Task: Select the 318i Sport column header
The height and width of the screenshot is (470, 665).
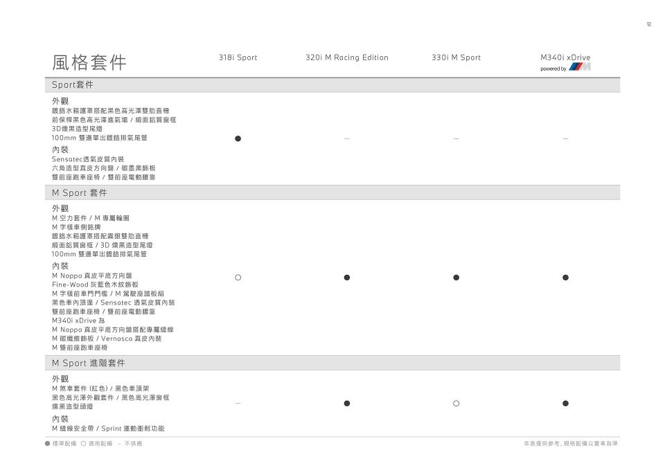Action: click(x=238, y=57)
